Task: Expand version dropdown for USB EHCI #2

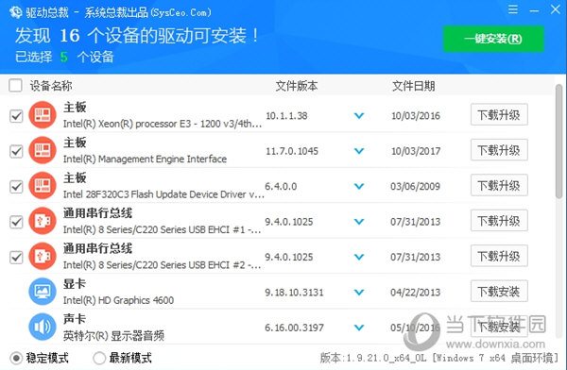Action: click(x=359, y=257)
